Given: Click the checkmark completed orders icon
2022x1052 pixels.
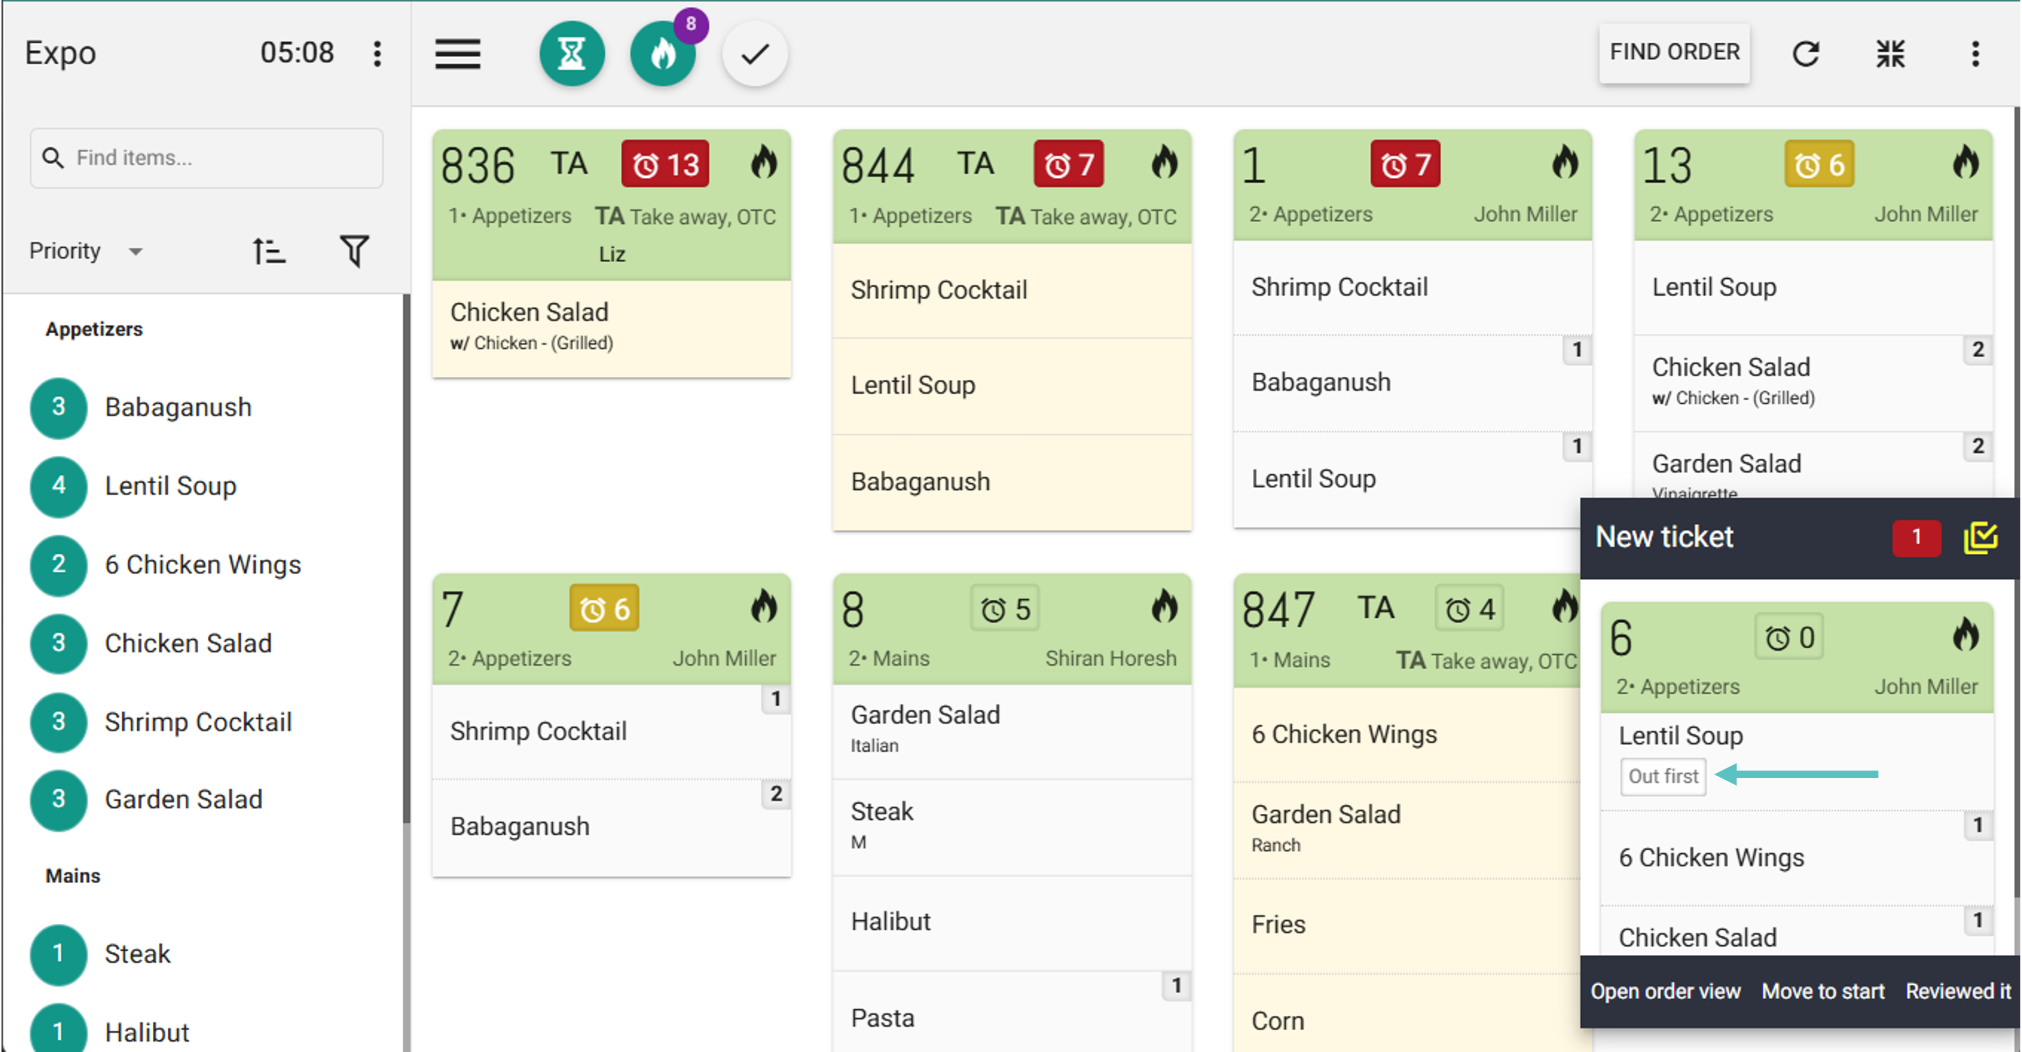Looking at the screenshot, I should (x=754, y=53).
